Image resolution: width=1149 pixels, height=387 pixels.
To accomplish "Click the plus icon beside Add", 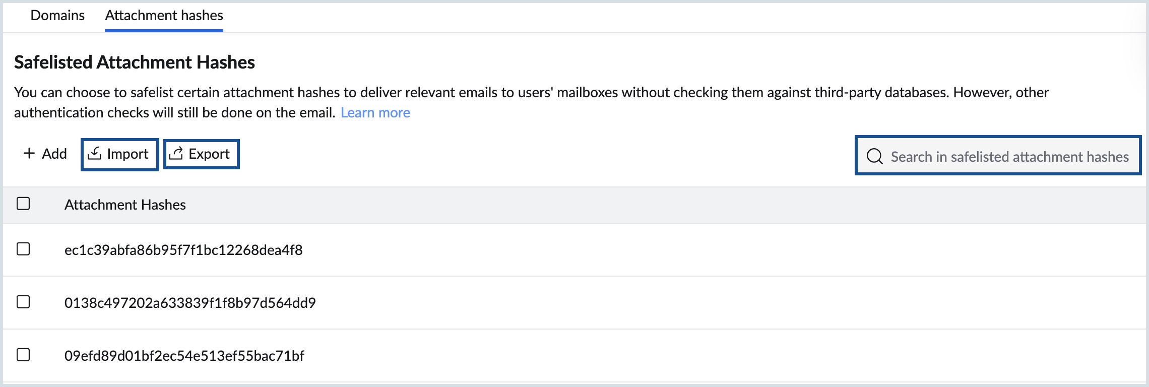I will (29, 154).
